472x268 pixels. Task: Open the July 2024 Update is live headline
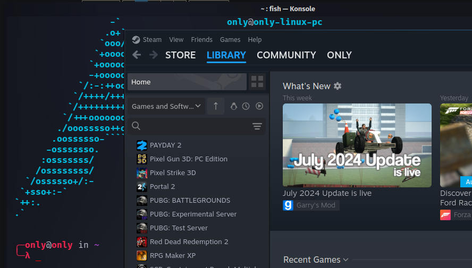coord(327,193)
